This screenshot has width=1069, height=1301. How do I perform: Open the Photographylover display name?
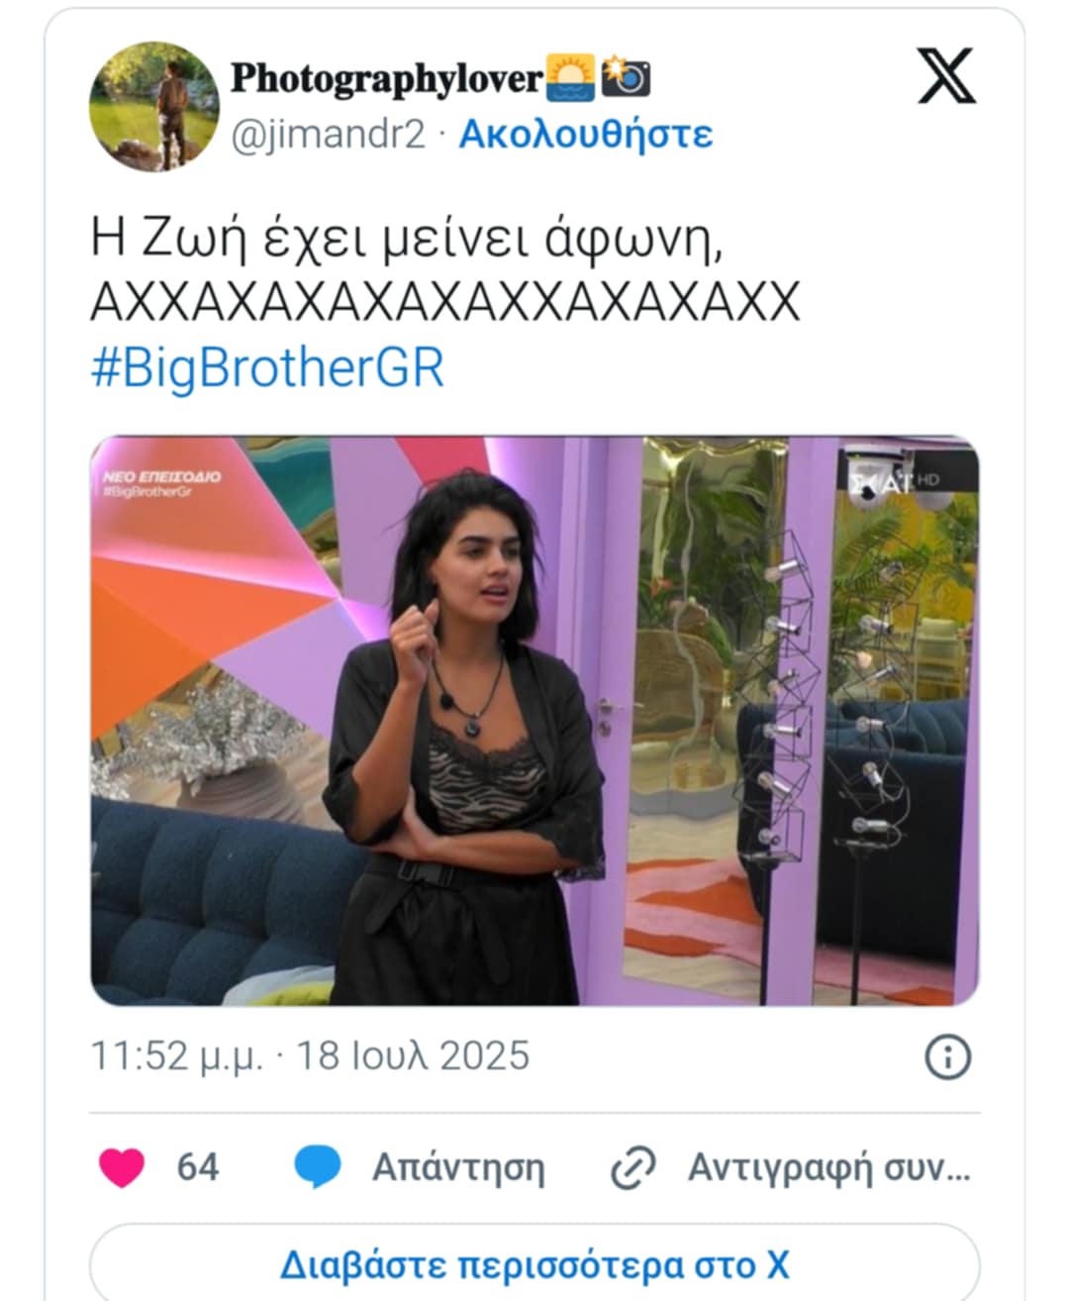coord(386,78)
